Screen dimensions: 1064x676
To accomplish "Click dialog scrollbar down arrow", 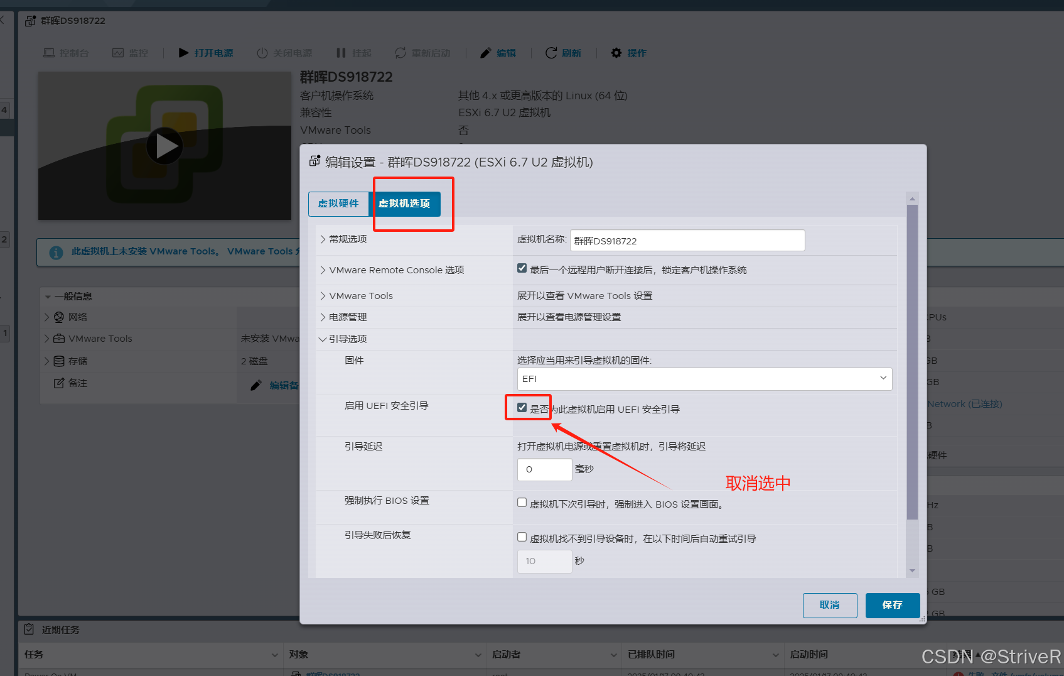I will [x=912, y=571].
